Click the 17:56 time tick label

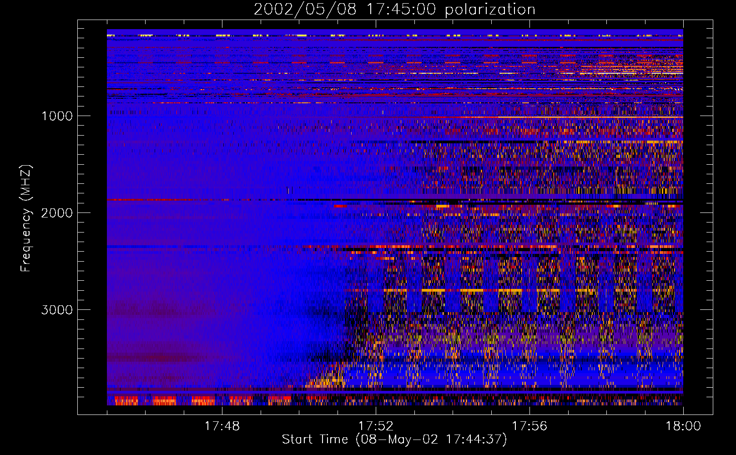tap(529, 426)
